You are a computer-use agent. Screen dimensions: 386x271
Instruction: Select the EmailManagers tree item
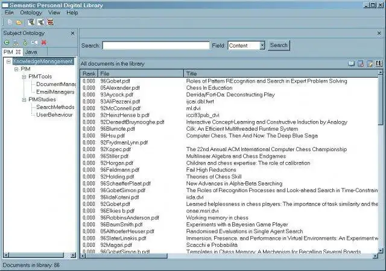(x=55, y=92)
